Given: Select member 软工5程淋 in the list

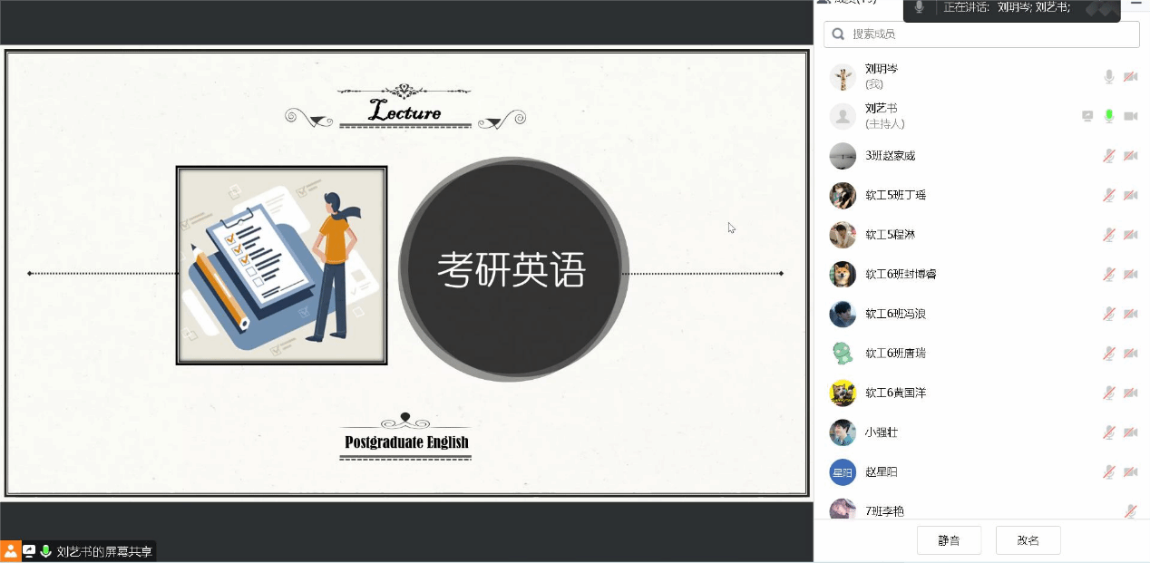Looking at the screenshot, I should (x=890, y=235).
